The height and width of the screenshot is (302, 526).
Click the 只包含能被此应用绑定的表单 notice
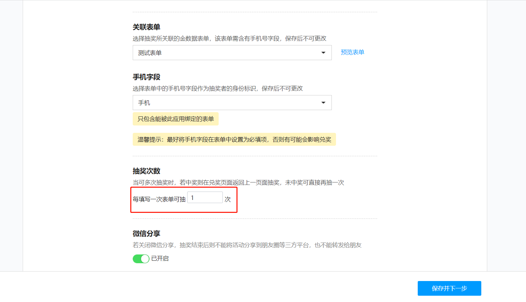click(176, 119)
